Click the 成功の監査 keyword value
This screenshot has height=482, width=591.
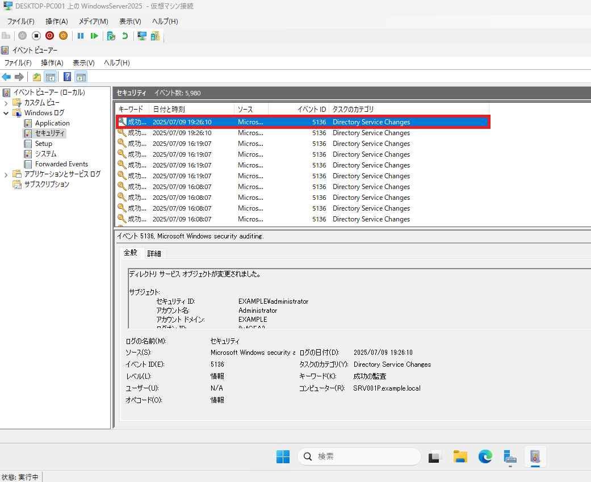370,376
